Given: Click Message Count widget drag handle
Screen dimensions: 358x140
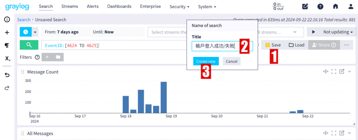Looking at the screenshot, I should coord(23,72).
